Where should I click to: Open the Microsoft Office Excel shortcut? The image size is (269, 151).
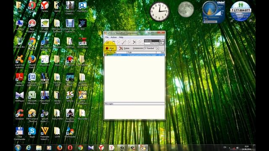coord(32,98)
